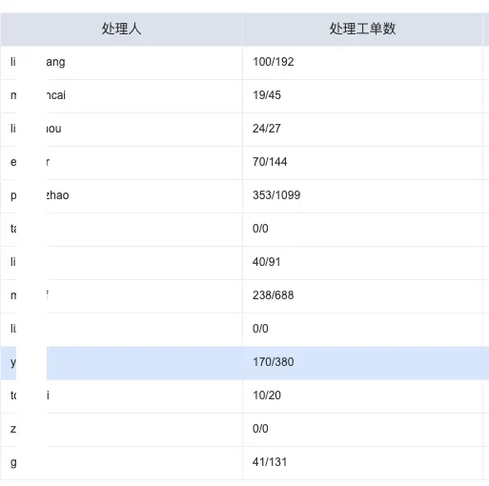This screenshot has width=489, height=486.
Task: Click handler name ending in 'ncai'
Action: coord(38,95)
